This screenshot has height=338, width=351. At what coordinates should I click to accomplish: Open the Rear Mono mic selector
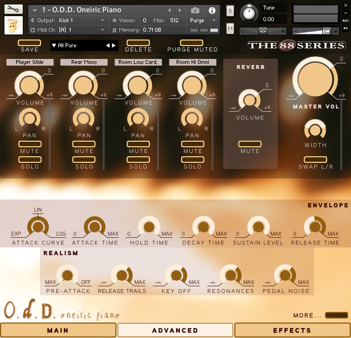pos(84,62)
